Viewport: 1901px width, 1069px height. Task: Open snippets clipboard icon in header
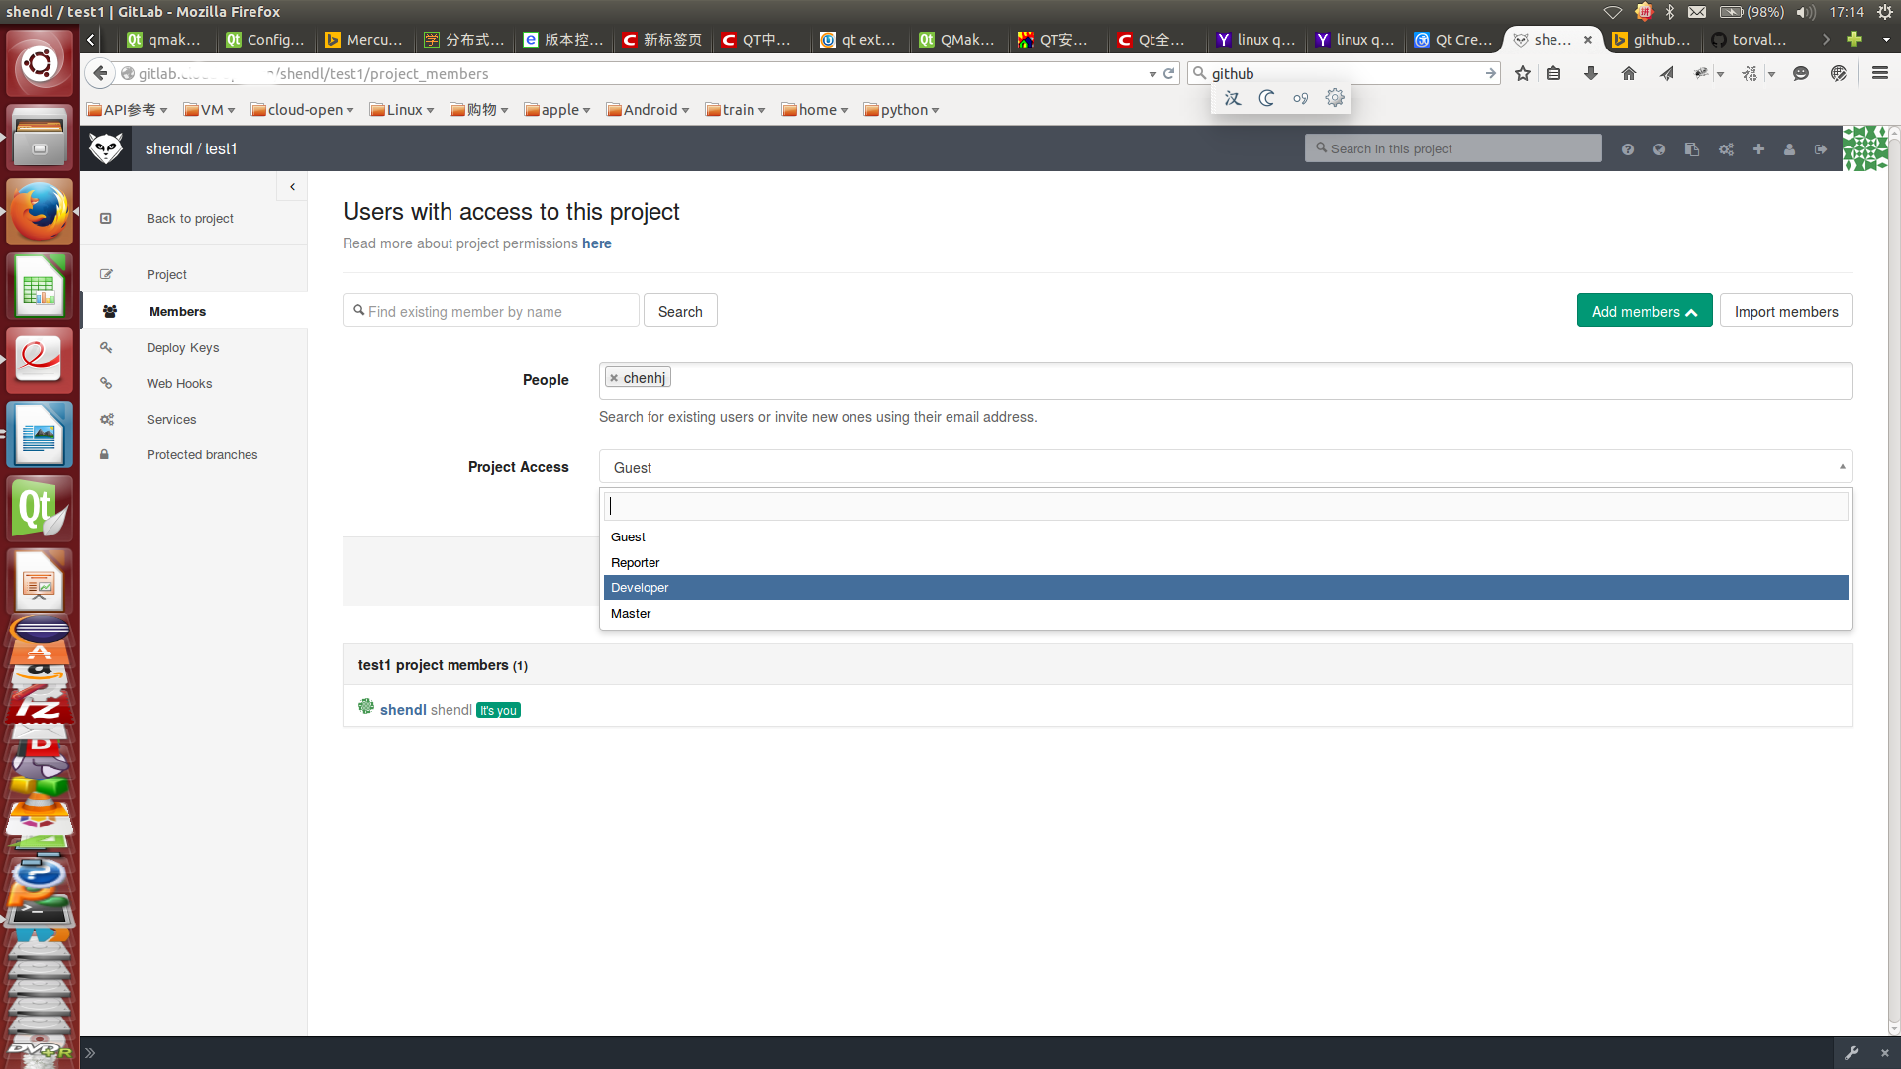1692,149
